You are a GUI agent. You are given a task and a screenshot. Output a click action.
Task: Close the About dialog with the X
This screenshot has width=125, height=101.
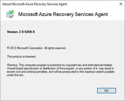click(121, 4)
